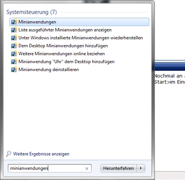Viewport: 185px width, 180px height.
Task: Select the Systemsteuerung (7) group header
Action: click(32, 12)
